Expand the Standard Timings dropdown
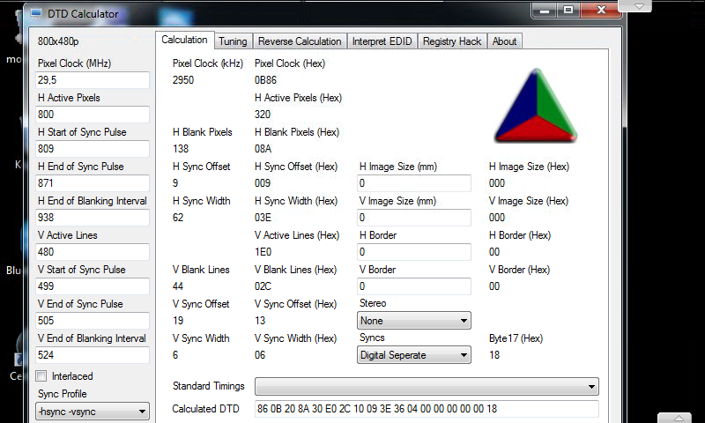This screenshot has width=705, height=423. pyautogui.click(x=427, y=387)
